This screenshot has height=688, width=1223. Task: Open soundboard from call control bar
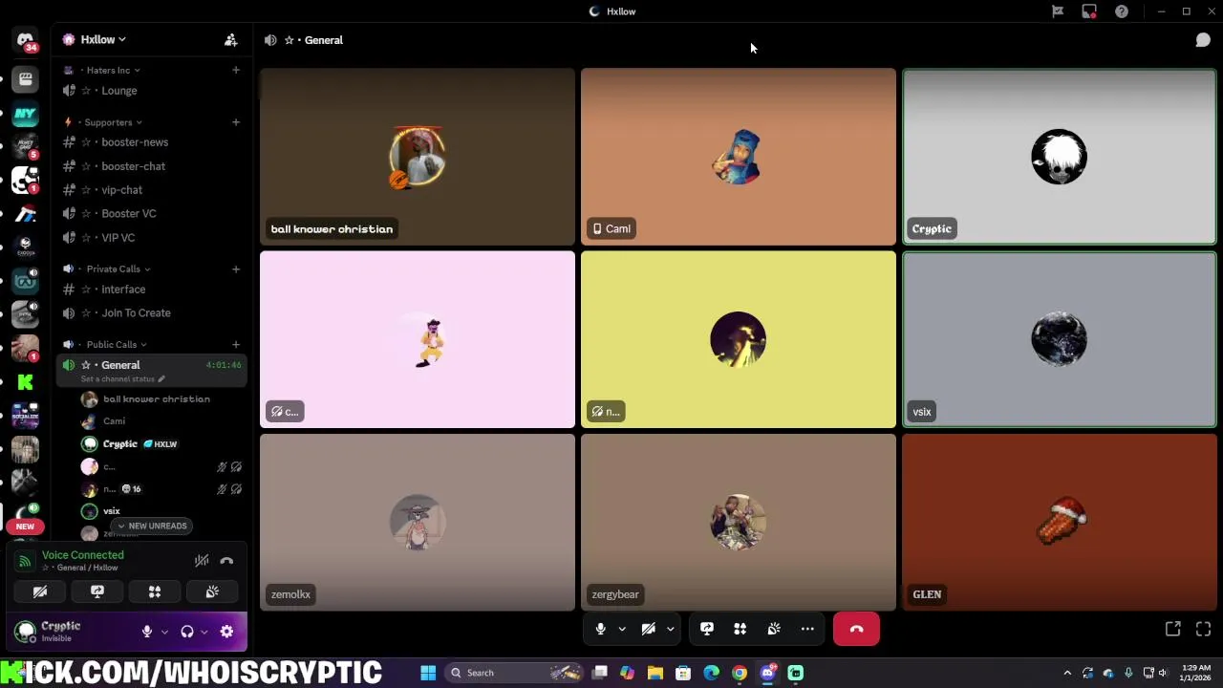(774, 629)
